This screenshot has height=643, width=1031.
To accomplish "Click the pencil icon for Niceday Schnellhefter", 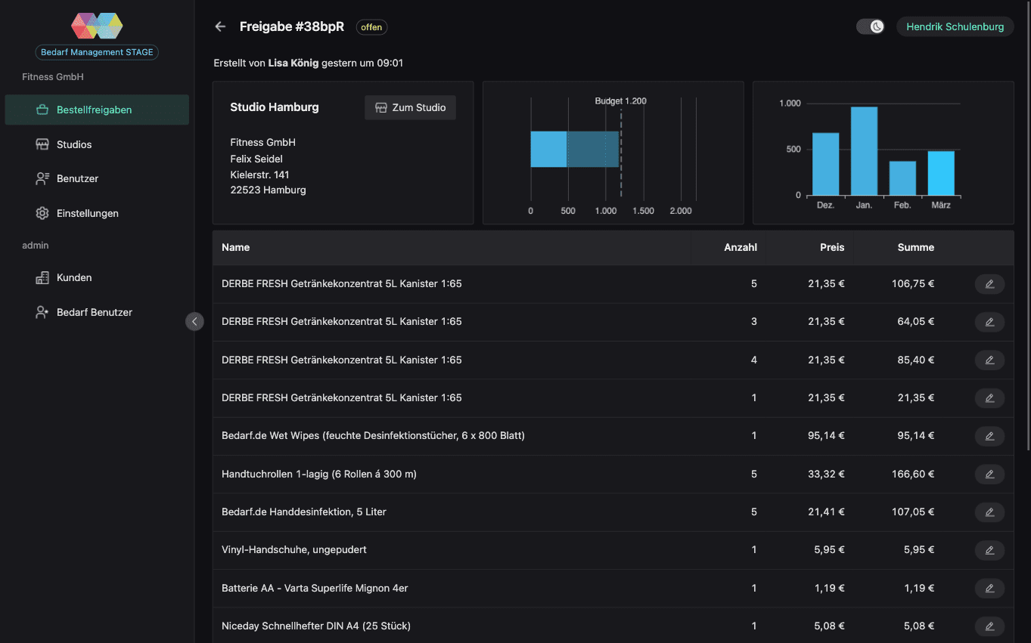I will pyautogui.click(x=989, y=626).
